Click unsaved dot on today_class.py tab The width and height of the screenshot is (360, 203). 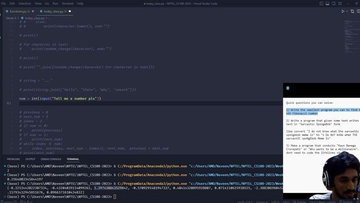pyautogui.click(x=70, y=11)
